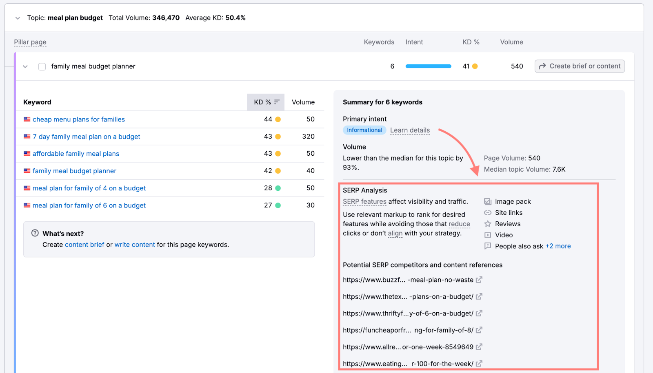The image size is (653, 373).
Task: Collapse the family meal budget planner row
Action: 25,66
